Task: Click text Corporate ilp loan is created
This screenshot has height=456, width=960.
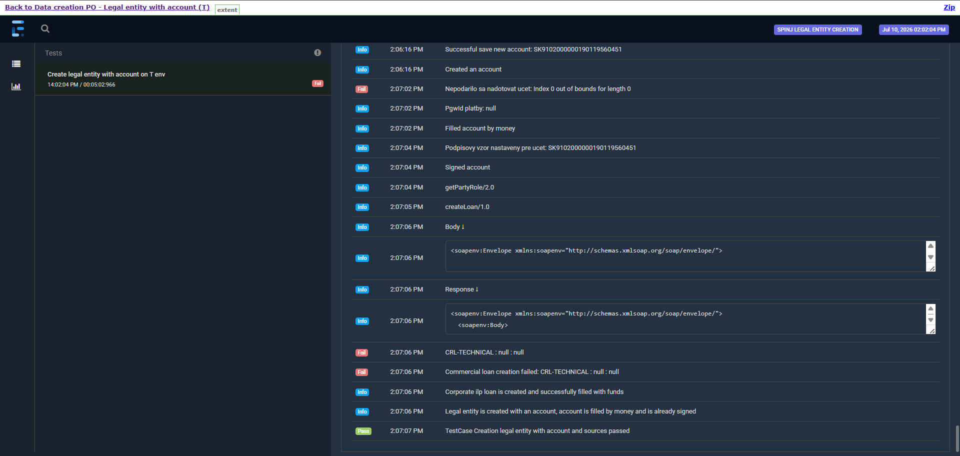Action: pyautogui.click(x=534, y=392)
